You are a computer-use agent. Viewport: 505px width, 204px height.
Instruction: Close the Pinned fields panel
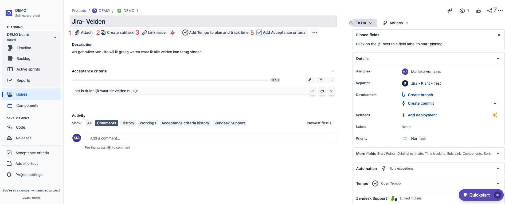coord(499,35)
